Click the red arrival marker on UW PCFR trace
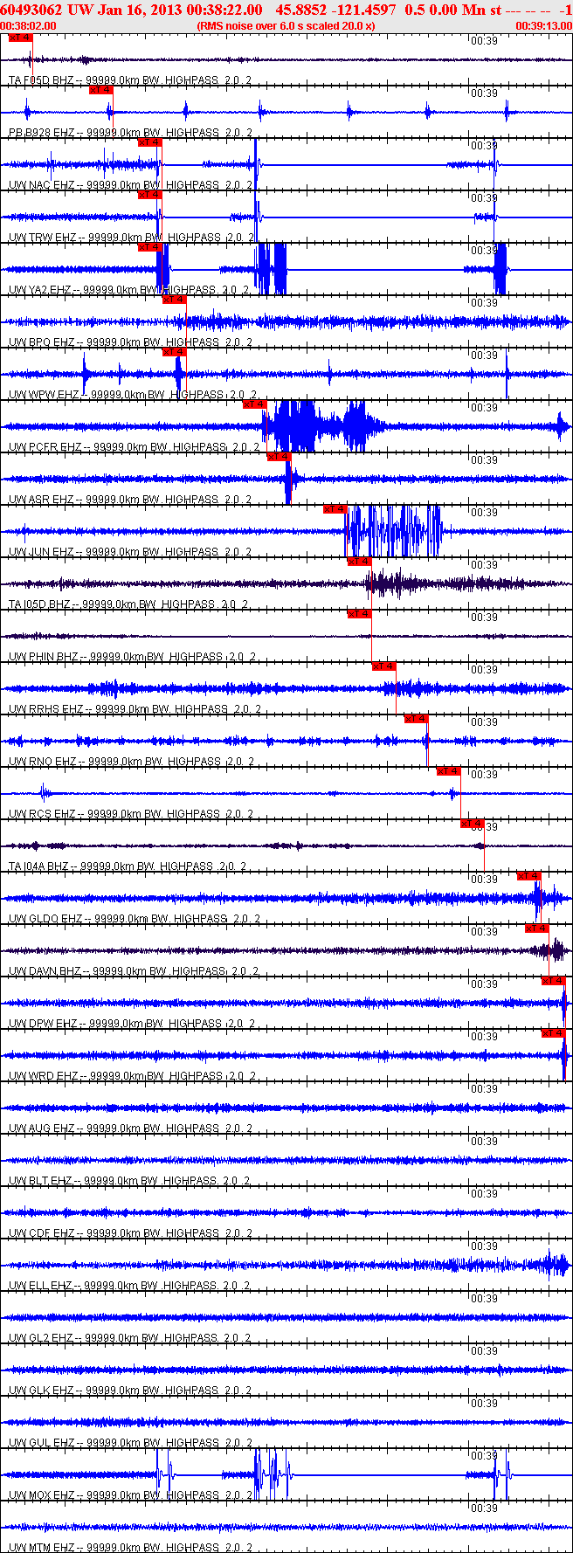 coord(254,404)
